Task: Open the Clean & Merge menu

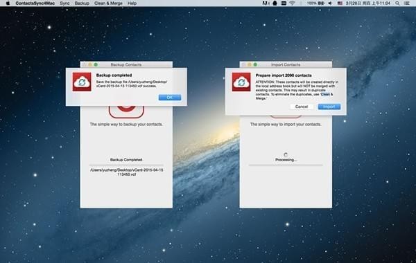Action: (108, 3)
